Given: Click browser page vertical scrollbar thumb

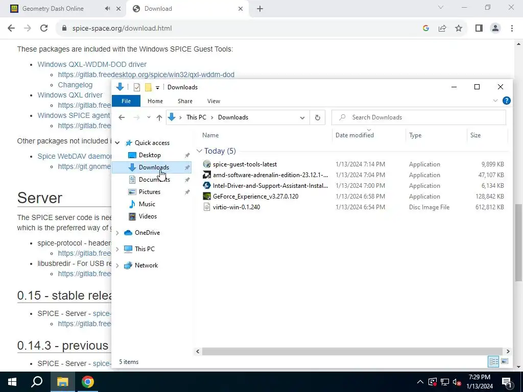Looking at the screenshot, I should pyautogui.click(x=519, y=242).
